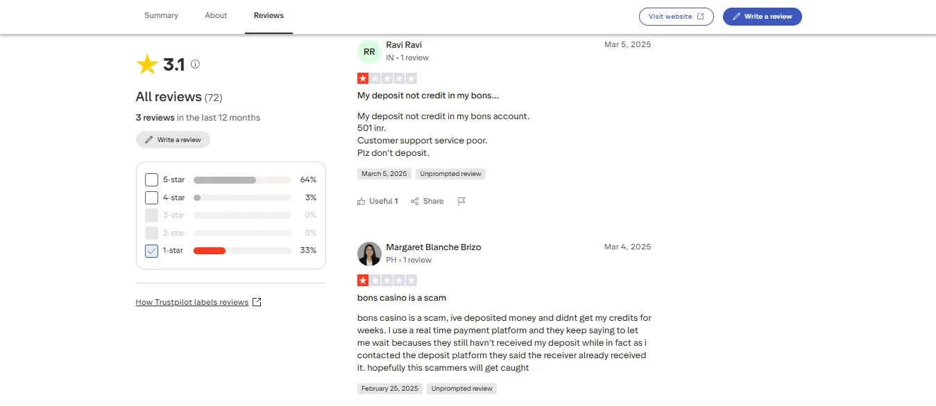Click the gray Write a review button
This screenshot has height=406, width=936.
pyautogui.click(x=173, y=140)
